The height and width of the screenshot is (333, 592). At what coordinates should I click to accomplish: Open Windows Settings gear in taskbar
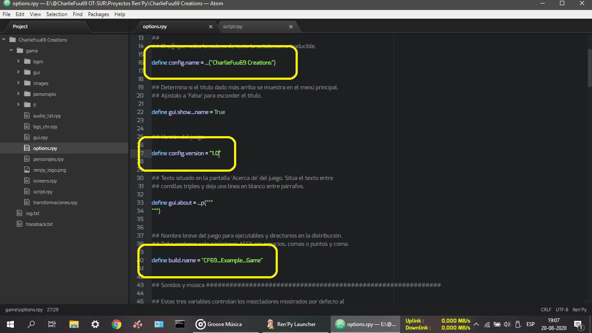pos(95,324)
